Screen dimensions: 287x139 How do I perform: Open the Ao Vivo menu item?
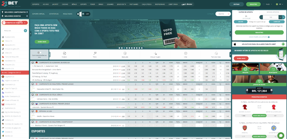coord(46,4)
